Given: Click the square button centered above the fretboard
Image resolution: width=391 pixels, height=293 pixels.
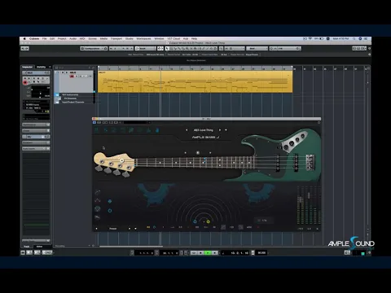Looking at the screenshot, I should point(198,153).
